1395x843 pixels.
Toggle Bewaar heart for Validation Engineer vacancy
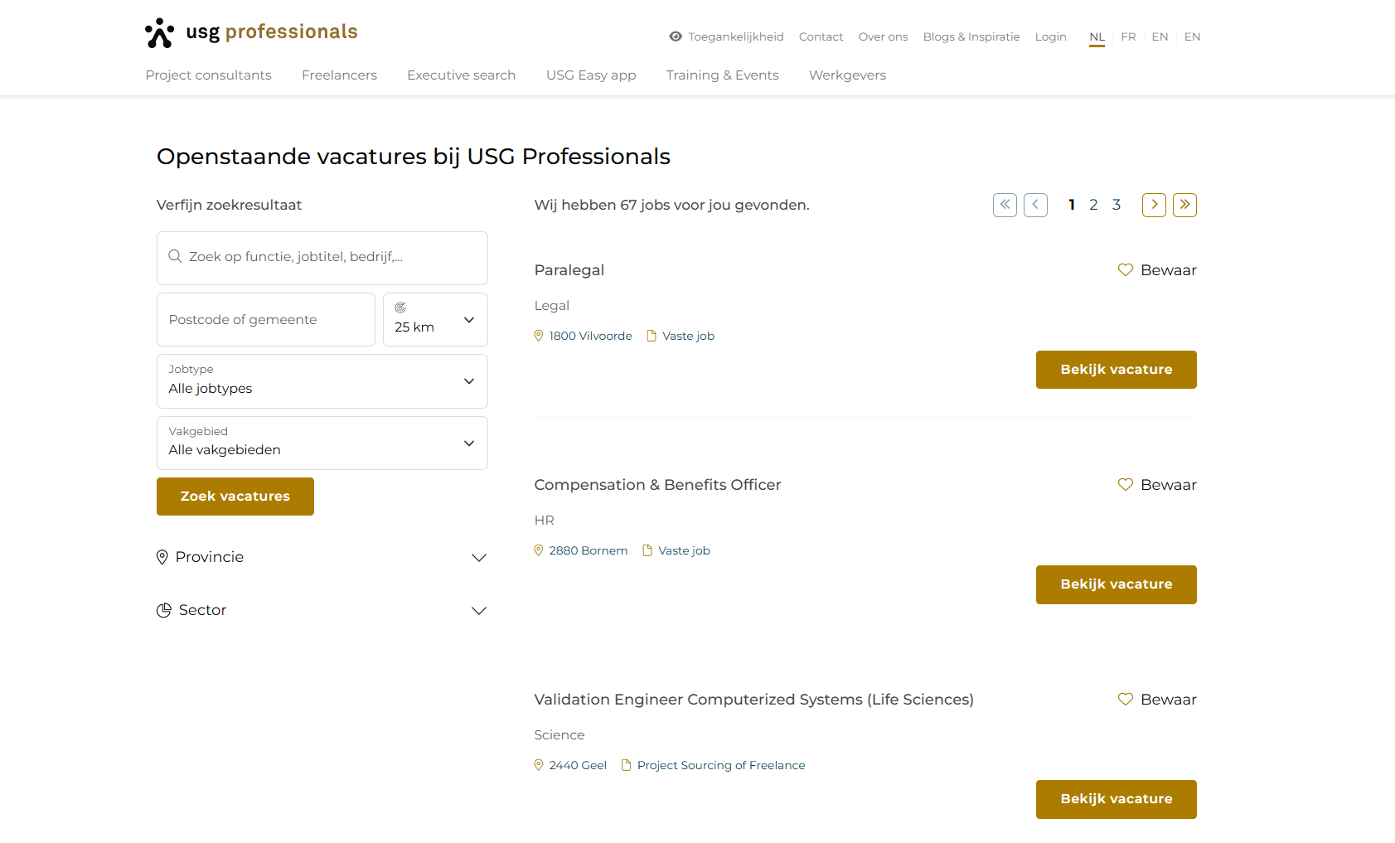pos(1125,699)
